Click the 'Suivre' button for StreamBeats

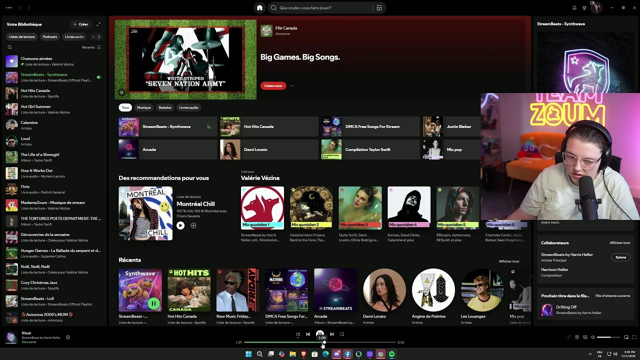tap(620, 257)
